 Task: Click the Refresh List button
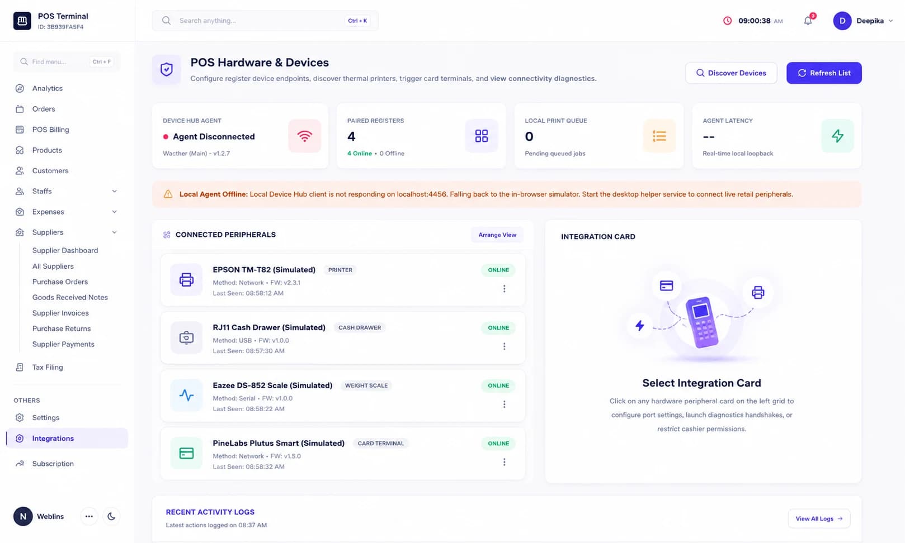coord(824,73)
